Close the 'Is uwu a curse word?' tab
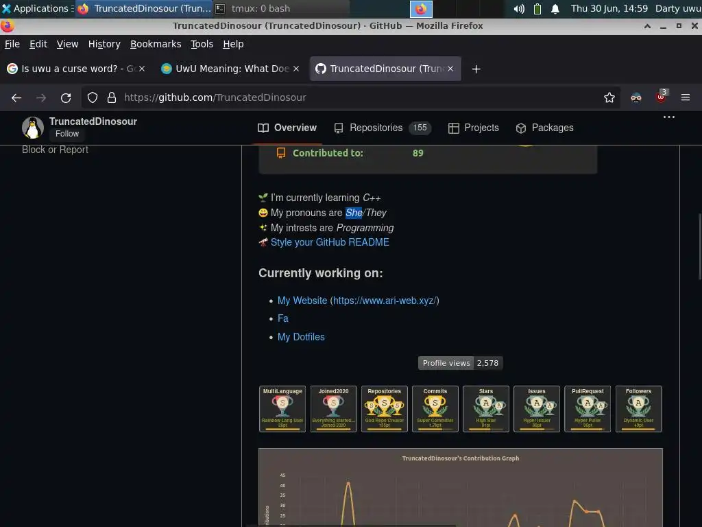Screen dimensions: 702x527 pos(141,69)
